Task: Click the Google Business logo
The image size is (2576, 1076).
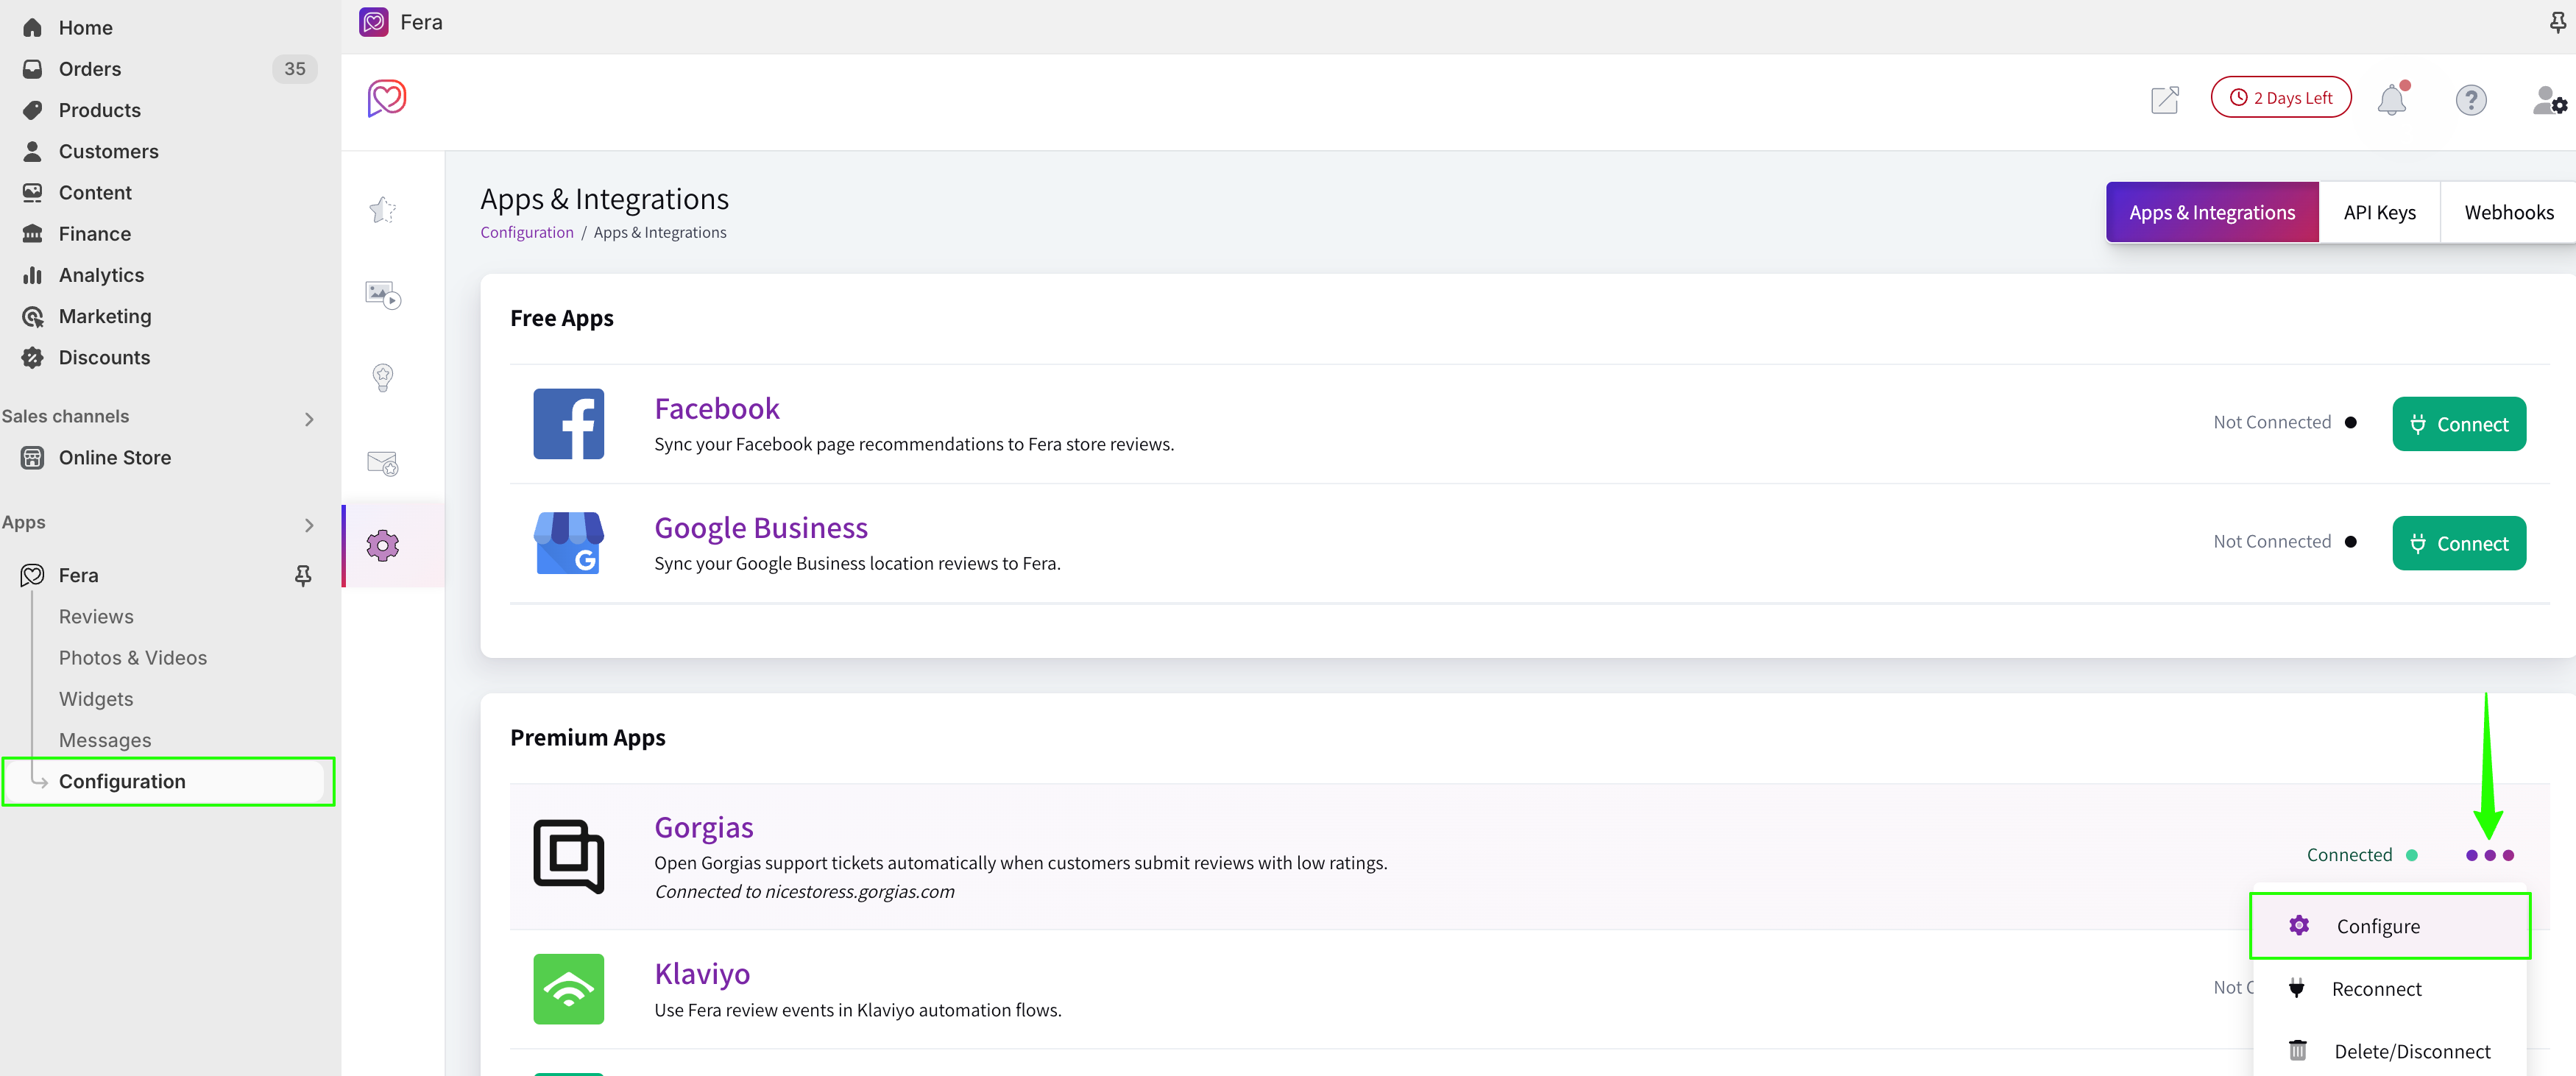Action: (569, 543)
